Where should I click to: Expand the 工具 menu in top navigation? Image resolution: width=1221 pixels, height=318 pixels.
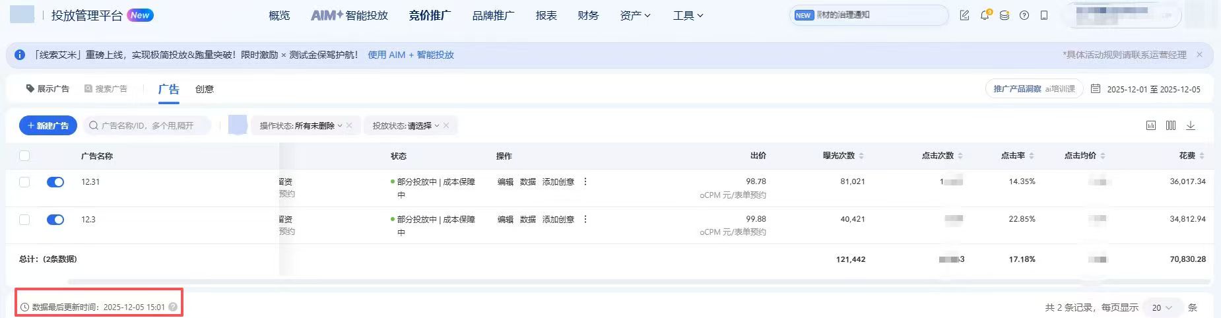click(688, 15)
